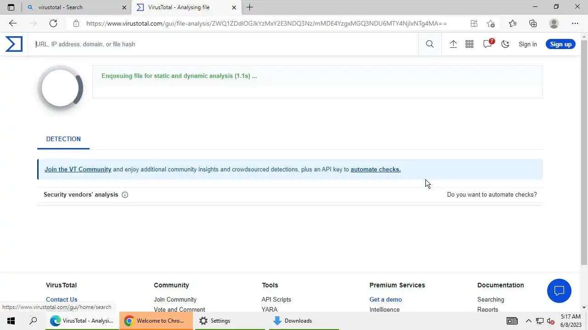The image size is (588, 330).
Task: Click the site lock info icon
Action: pyautogui.click(x=76, y=23)
